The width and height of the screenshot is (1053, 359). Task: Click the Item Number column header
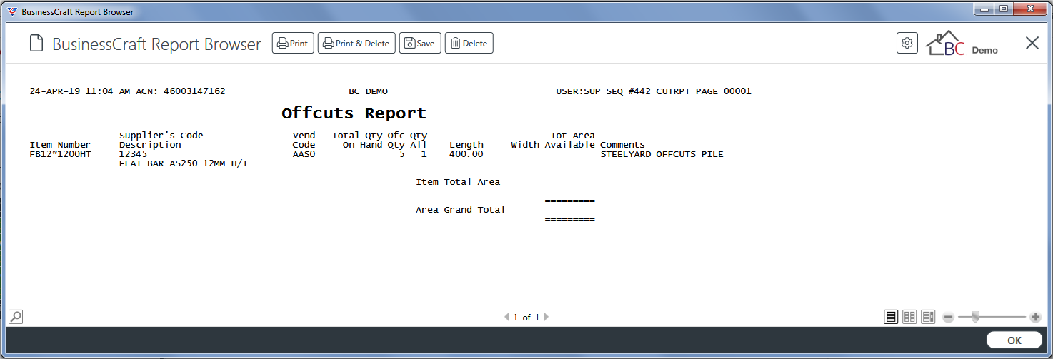(x=60, y=145)
